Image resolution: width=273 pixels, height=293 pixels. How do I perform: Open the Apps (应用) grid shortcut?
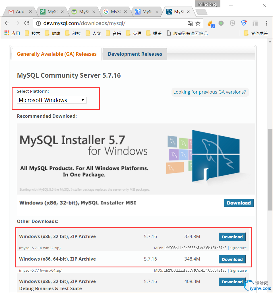(12, 34)
